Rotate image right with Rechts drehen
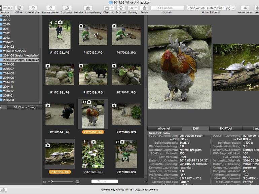The height and width of the screenshot is (194, 259). click(x=50, y=8)
